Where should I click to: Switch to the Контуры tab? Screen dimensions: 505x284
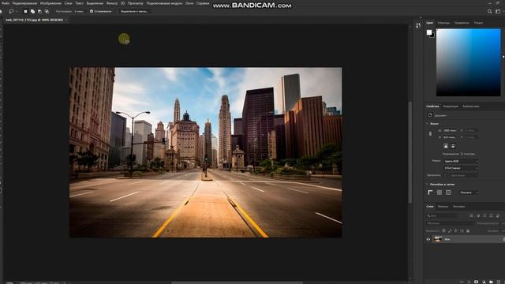click(459, 207)
